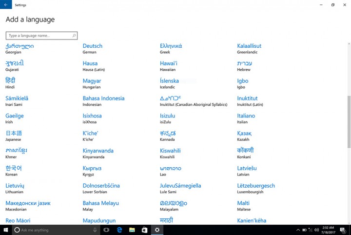The width and height of the screenshot is (351, 235).
Task: Select Inuktitut (Canadian Aboriginal Syllabics)
Action: (x=194, y=101)
